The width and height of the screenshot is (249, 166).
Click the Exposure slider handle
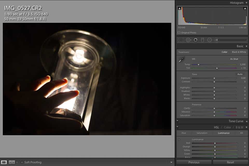point(214,78)
